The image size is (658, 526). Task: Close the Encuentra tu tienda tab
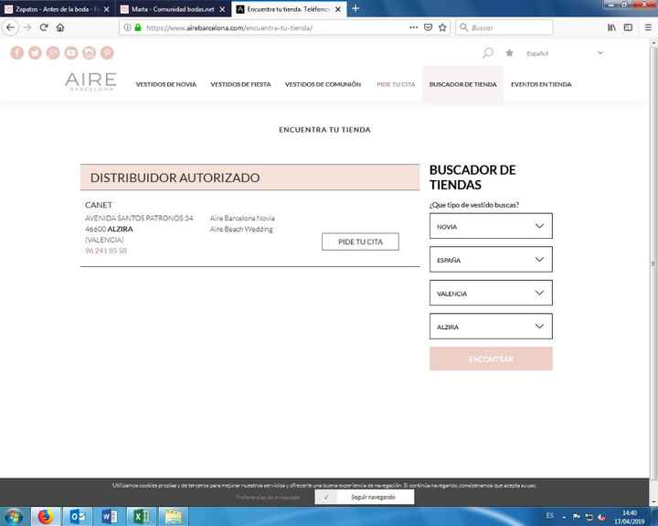(x=338, y=9)
